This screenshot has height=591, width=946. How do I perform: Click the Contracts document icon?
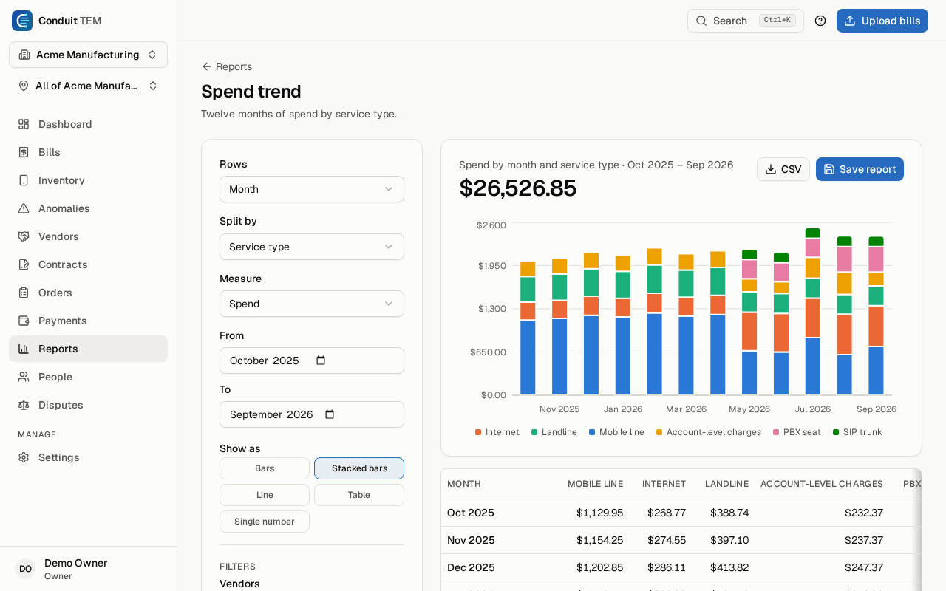[24, 264]
